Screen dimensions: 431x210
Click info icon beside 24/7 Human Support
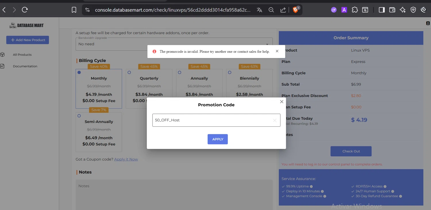coord(393,191)
